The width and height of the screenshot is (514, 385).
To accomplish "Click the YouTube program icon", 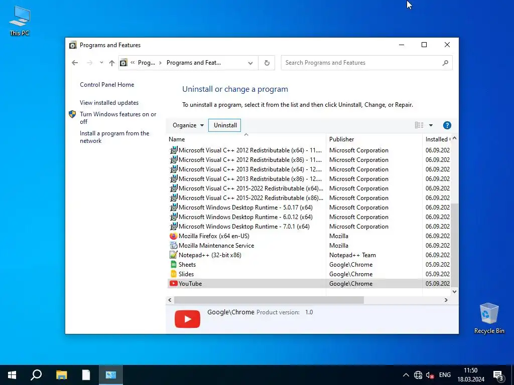I will coord(173,284).
